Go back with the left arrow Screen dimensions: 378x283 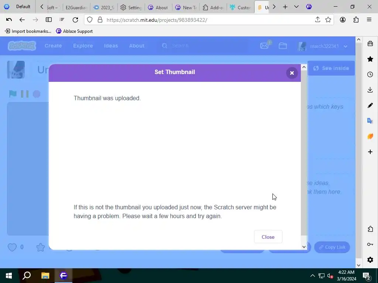pyautogui.click(x=22, y=20)
